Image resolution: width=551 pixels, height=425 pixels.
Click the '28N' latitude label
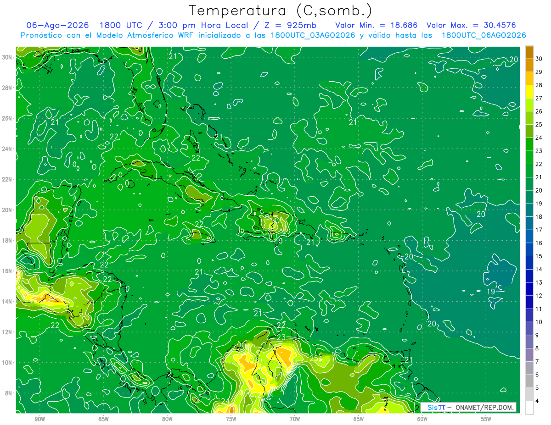tap(6, 88)
